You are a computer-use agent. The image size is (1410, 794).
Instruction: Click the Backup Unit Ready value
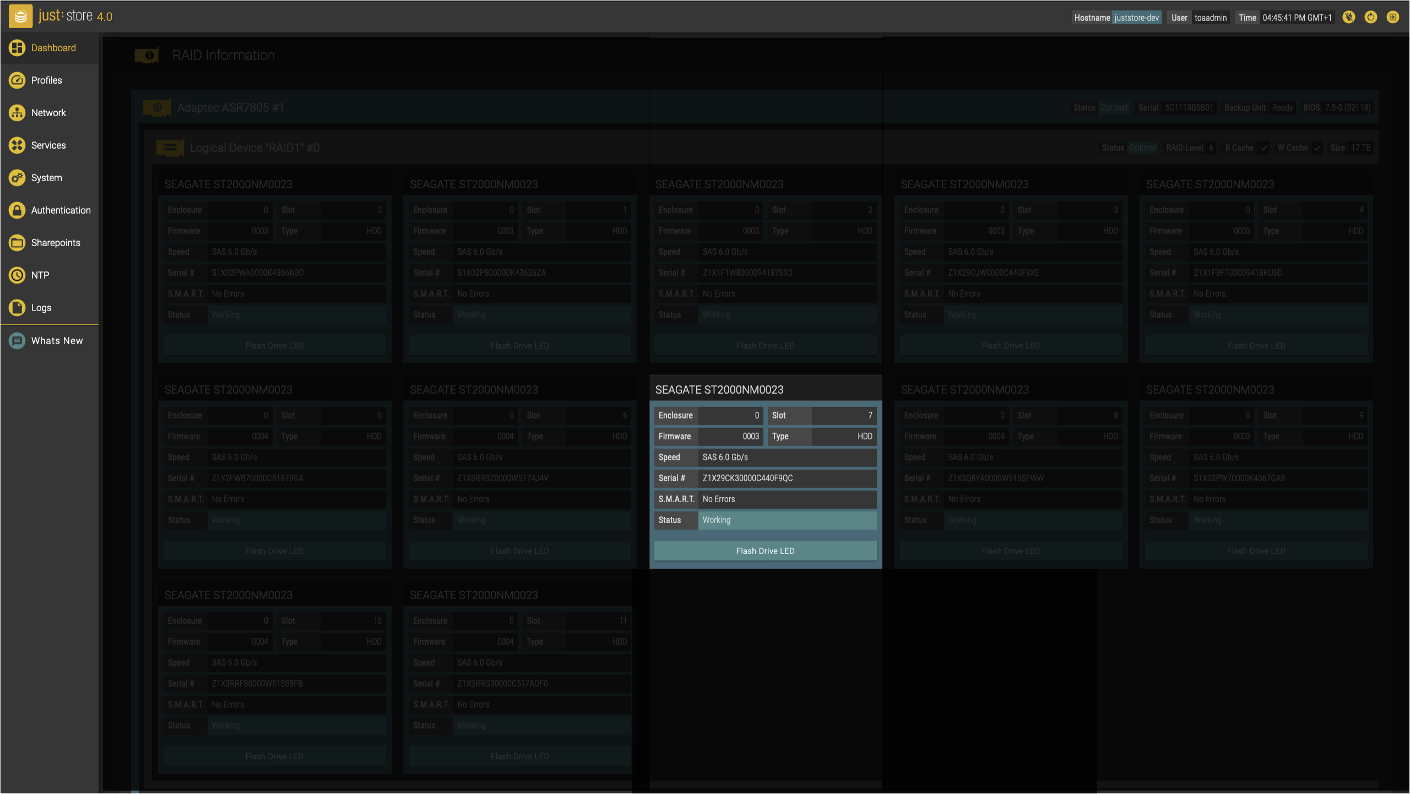1282,108
